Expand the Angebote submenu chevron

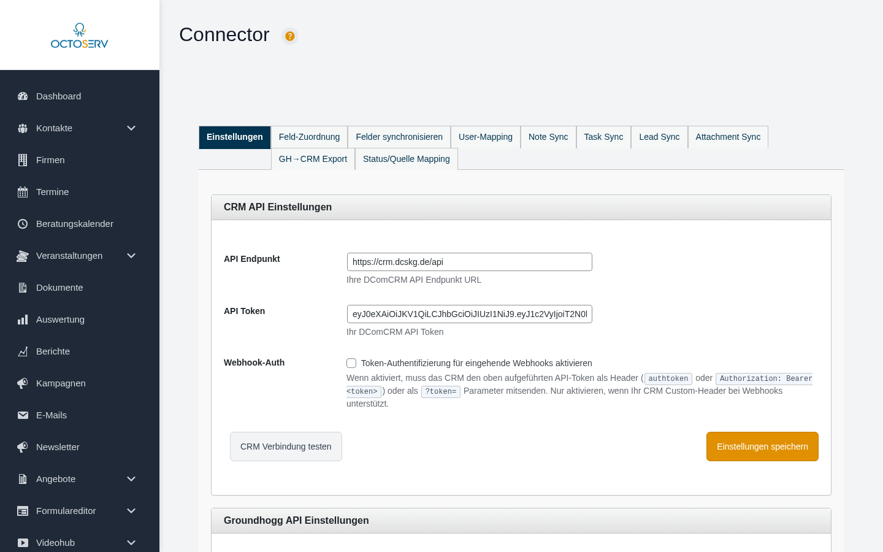(131, 479)
